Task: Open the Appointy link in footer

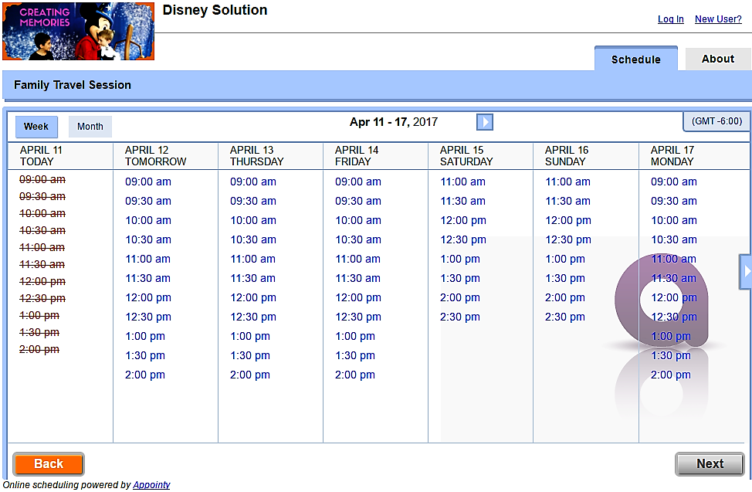Action: tap(151, 485)
